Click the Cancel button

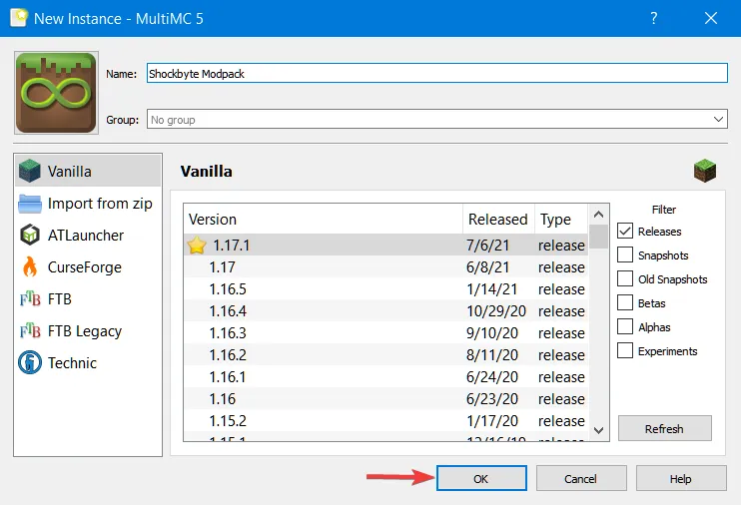(x=581, y=478)
